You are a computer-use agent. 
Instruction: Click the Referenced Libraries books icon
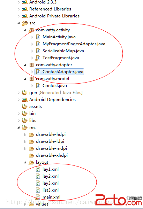(x=25, y=9)
